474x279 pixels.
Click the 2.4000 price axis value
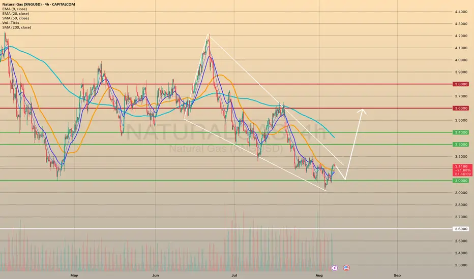click(461, 253)
